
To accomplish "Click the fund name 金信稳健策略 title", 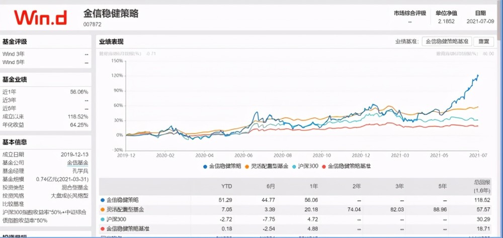I will tap(111, 14).
